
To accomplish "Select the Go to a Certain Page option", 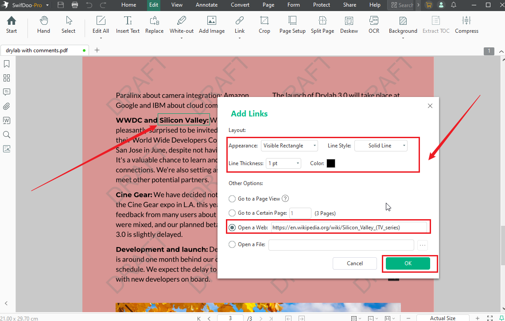I will (x=232, y=213).
